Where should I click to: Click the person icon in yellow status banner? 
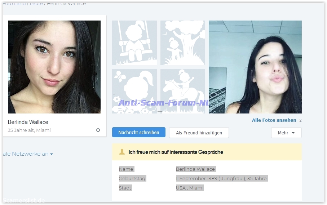[122, 152]
